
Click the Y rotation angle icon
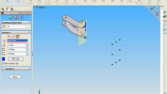[x=3, y=54]
